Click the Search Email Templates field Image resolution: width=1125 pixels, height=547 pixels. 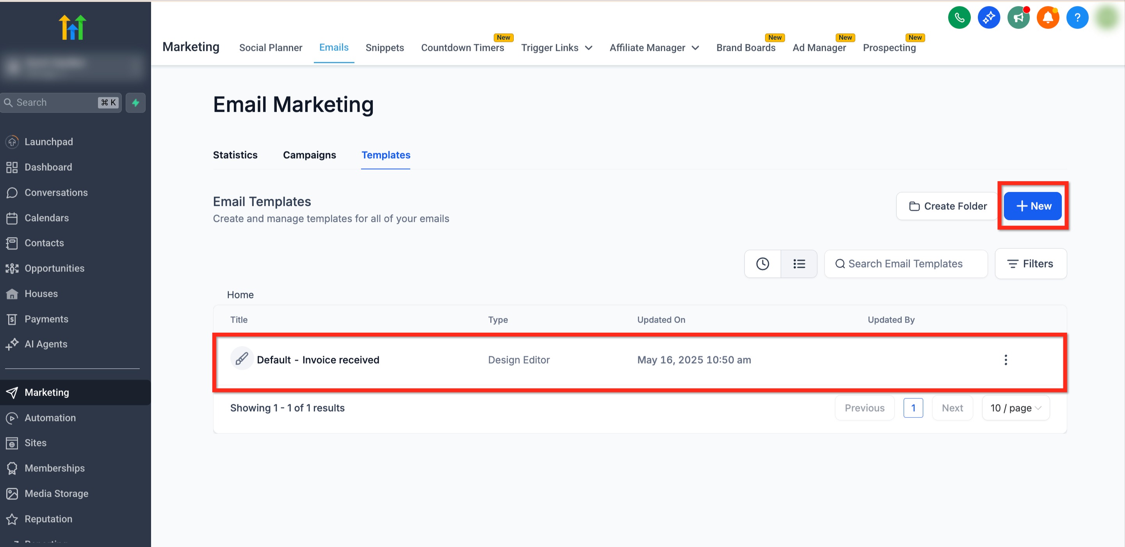pos(906,264)
